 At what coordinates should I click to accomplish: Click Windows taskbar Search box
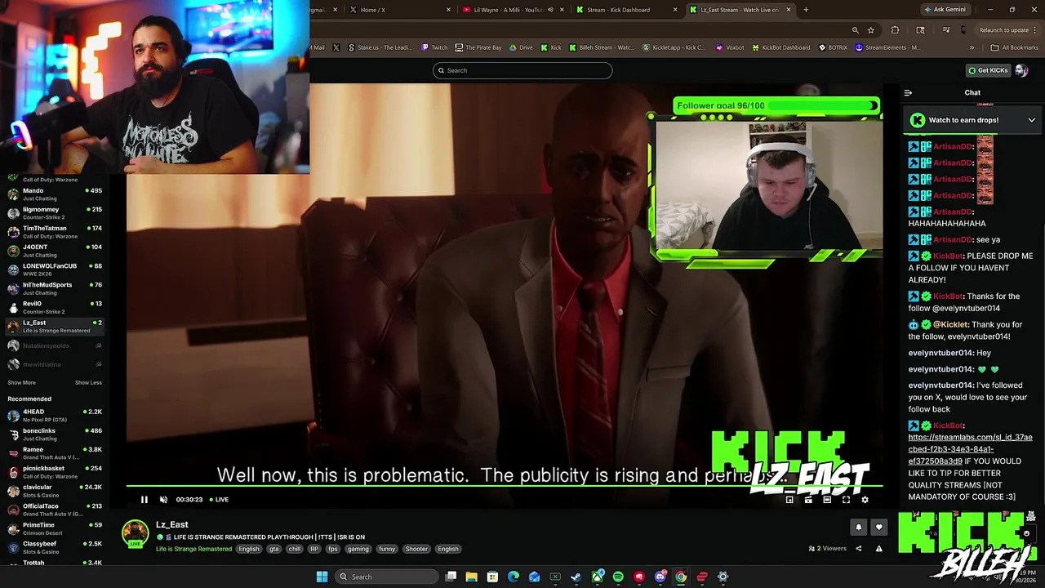pyautogui.click(x=385, y=577)
